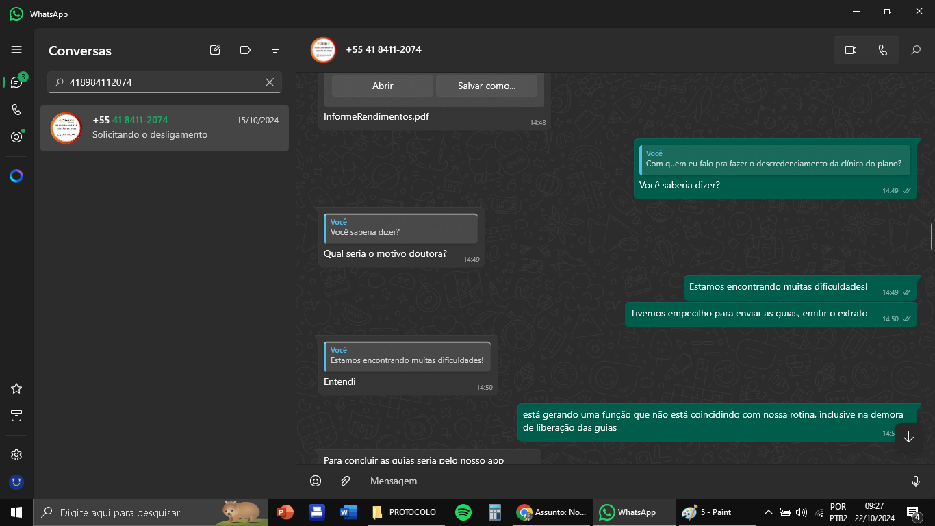The height and width of the screenshot is (526, 935).
Task: Open PowerPoint from the taskbar
Action: tap(285, 512)
